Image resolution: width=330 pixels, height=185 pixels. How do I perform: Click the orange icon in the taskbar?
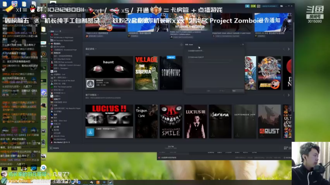click(98, 182)
